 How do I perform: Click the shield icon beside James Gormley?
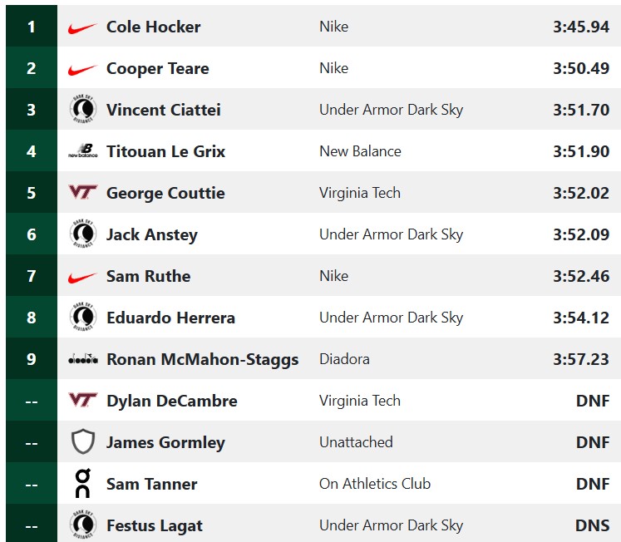(x=82, y=442)
